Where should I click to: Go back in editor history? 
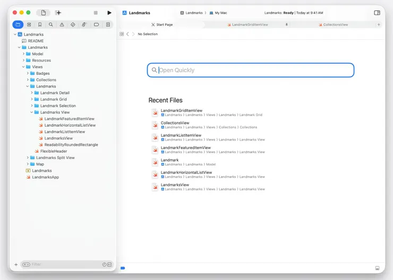(127, 34)
